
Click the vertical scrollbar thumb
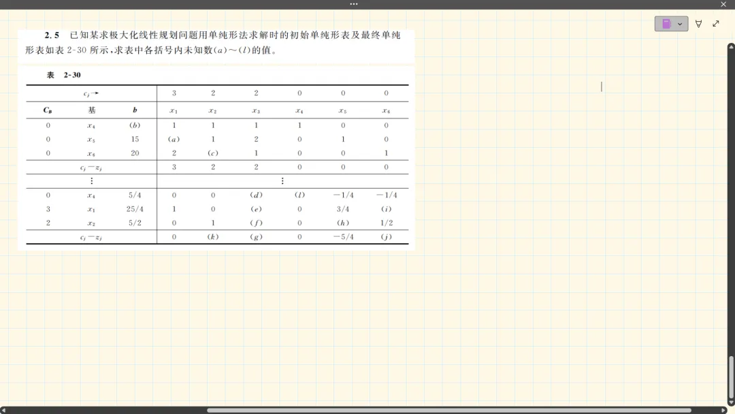[731, 377]
